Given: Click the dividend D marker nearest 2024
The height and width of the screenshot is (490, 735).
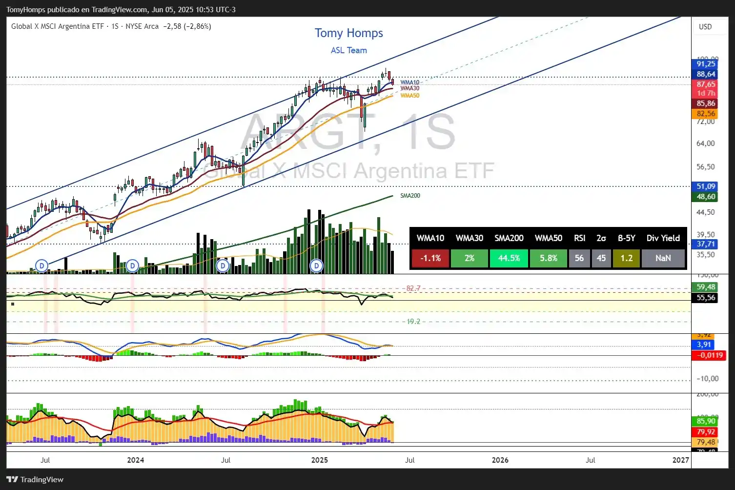Looking at the screenshot, I should (132, 266).
